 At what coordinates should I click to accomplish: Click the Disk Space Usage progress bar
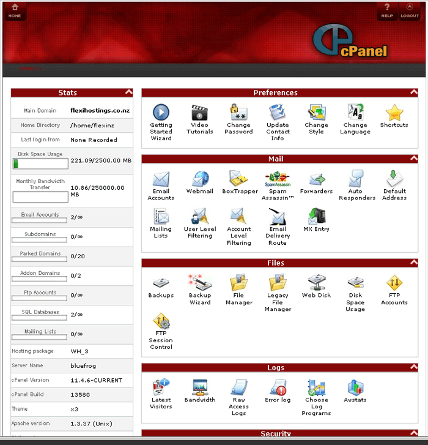40,163
